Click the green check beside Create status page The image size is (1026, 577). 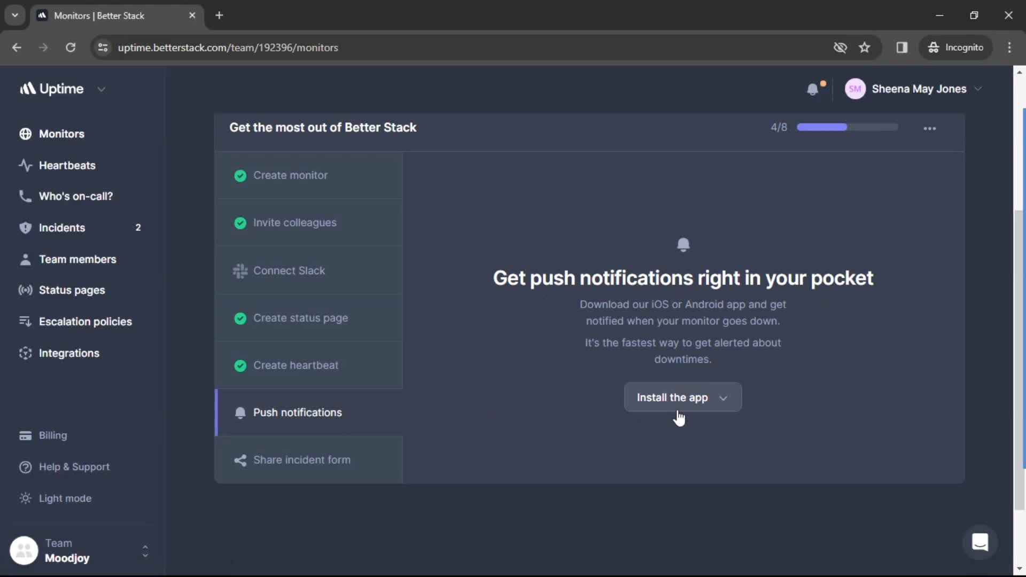tap(240, 318)
